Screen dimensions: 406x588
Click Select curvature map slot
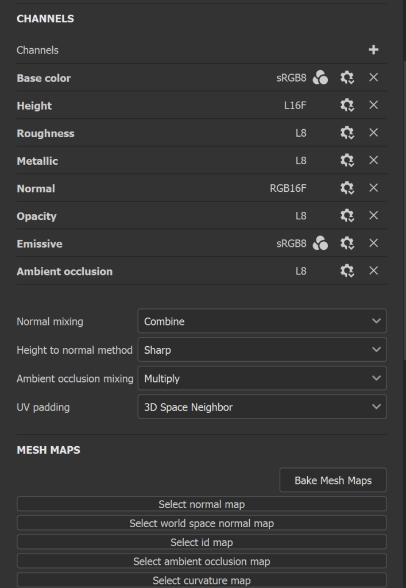[x=202, y=580]
